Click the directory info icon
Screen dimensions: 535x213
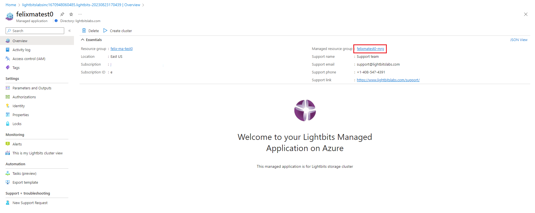coord(56,21)
